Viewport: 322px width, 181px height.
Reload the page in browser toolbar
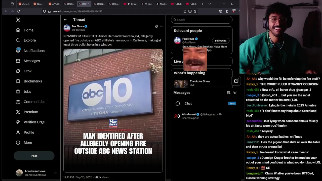click(19, 11)
